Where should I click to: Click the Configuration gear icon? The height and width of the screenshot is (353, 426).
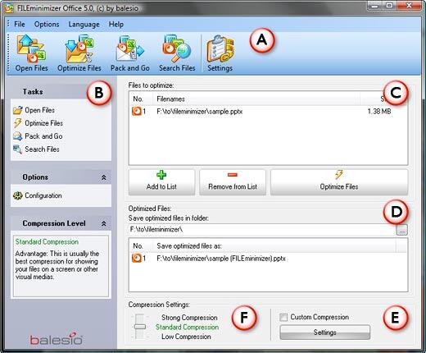tap(18, 195)
